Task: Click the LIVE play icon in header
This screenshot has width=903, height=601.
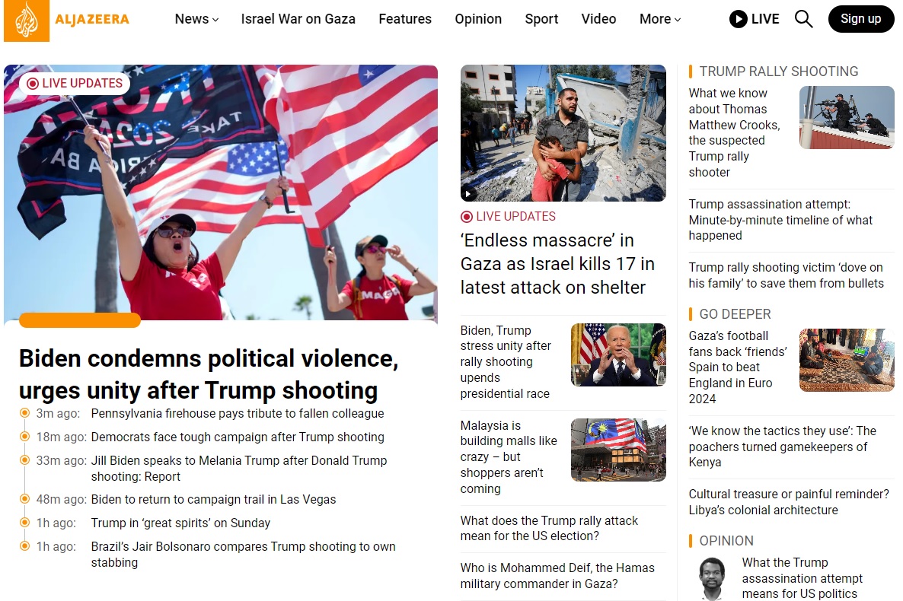Action: point(738,19)
